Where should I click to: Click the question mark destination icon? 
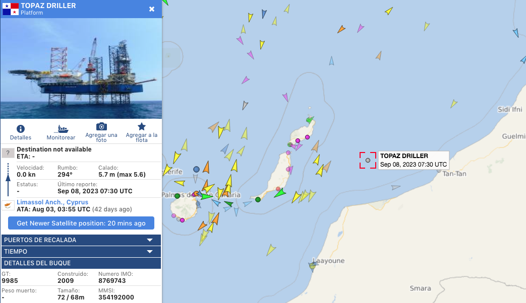(x=8, y=153)
